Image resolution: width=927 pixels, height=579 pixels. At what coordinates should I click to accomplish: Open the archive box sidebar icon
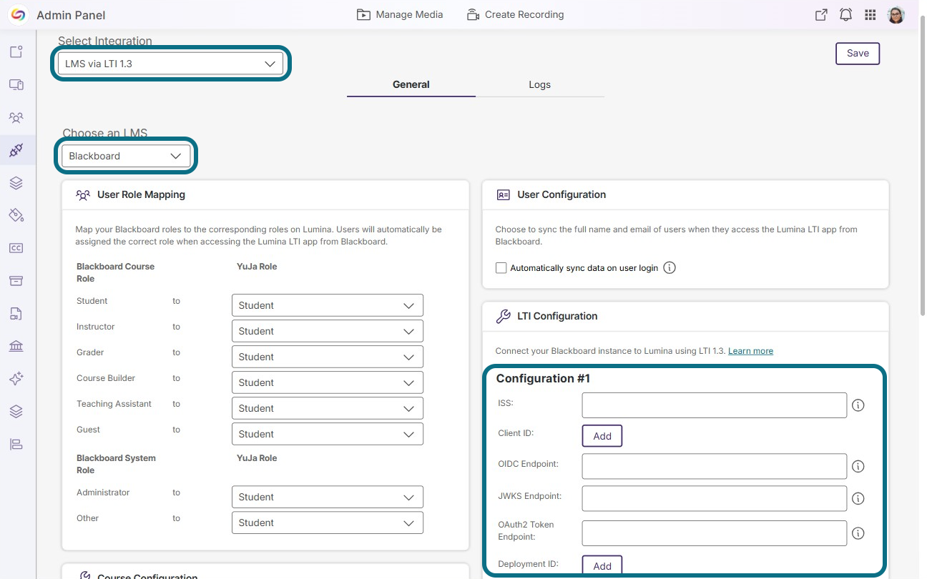tap(16, 280)
